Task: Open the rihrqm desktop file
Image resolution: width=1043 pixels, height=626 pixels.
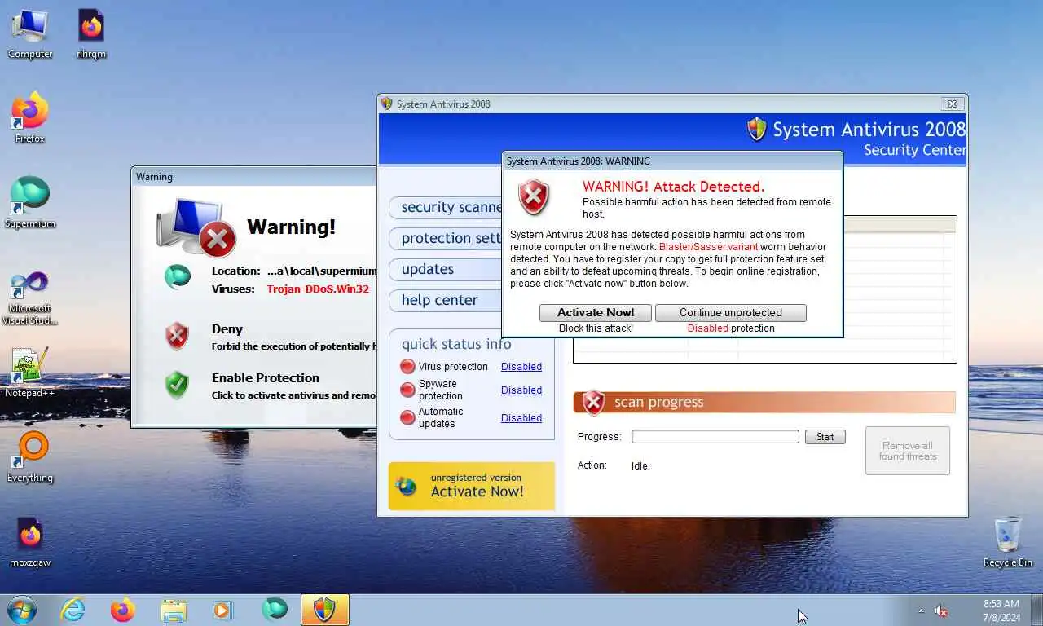Action: (91, 33)
